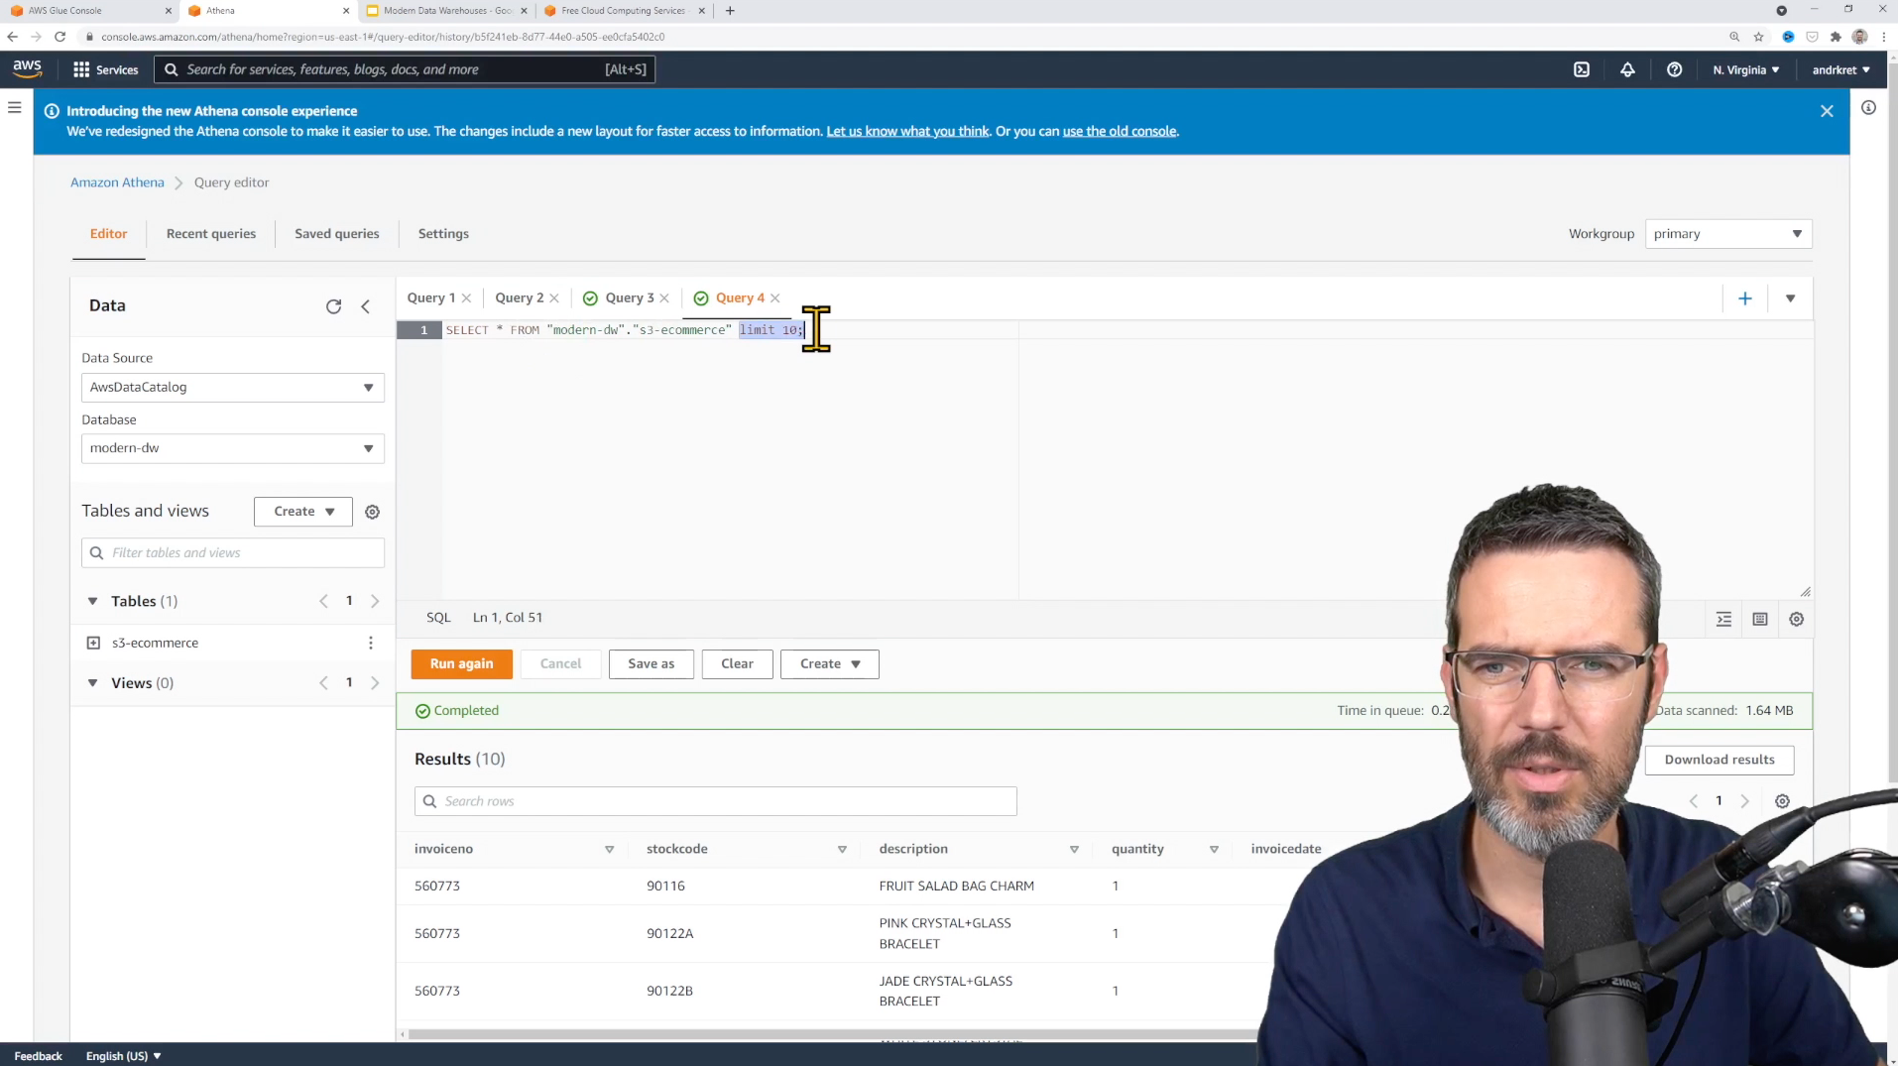The width and height of the screenshot is (1898, 1066).
Task: Sort results by description column
Action: click(1074, 850)
